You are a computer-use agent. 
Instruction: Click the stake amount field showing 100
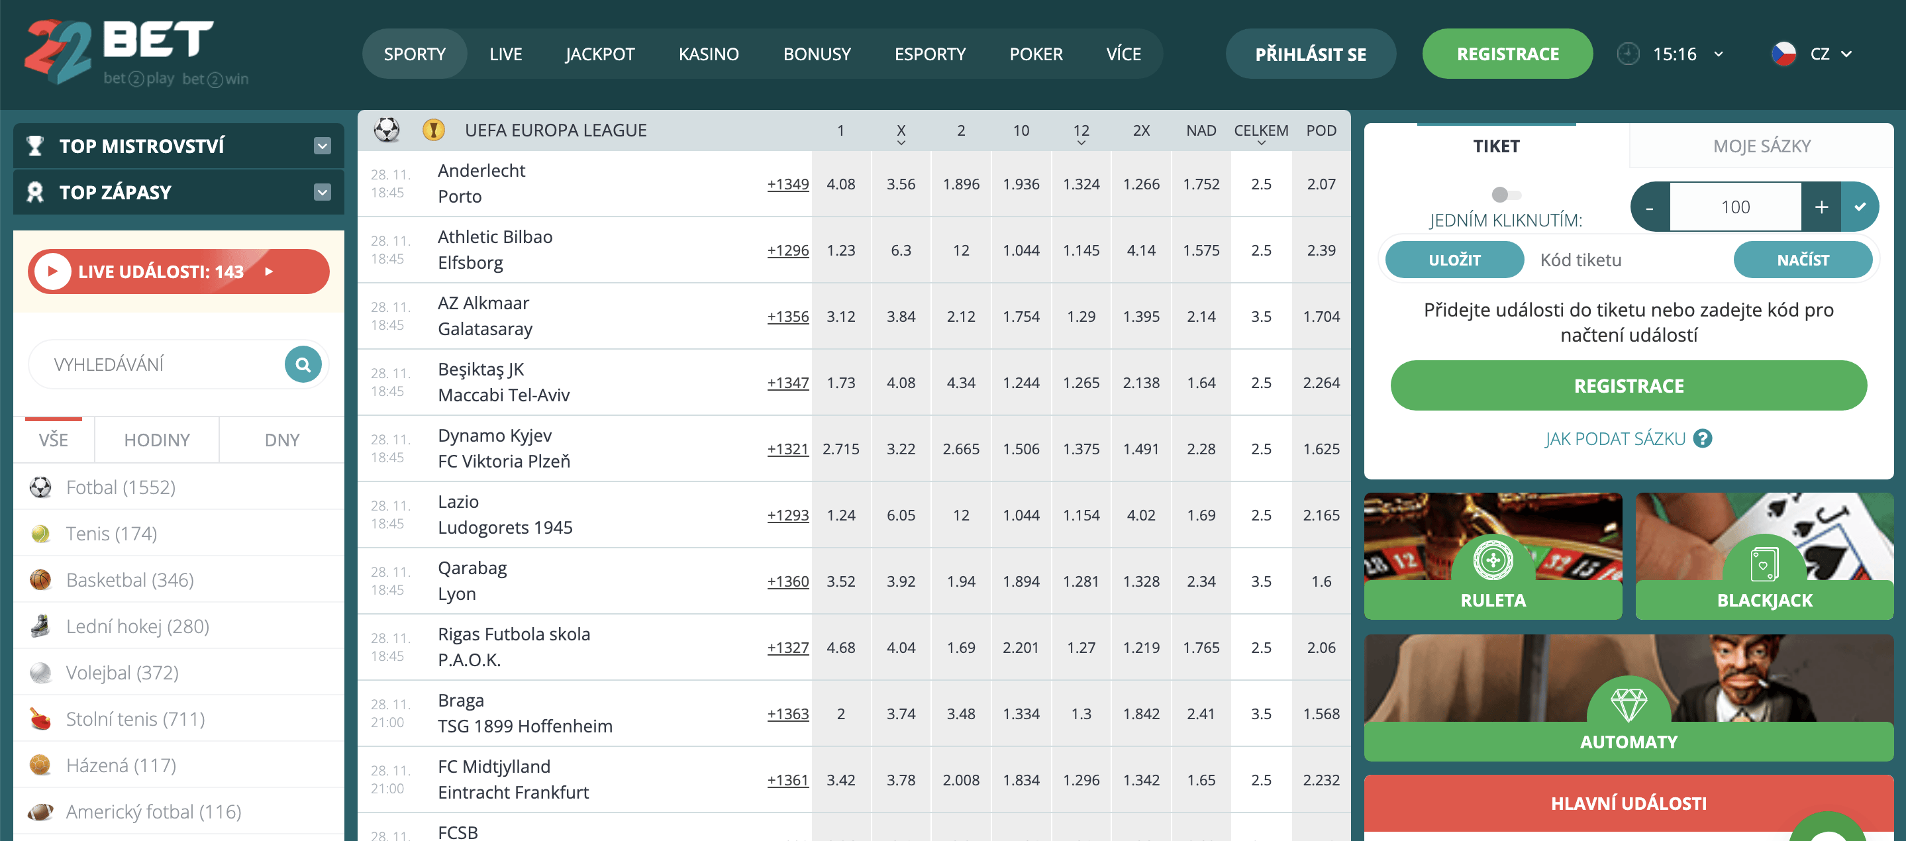[x=1735, y=207]
